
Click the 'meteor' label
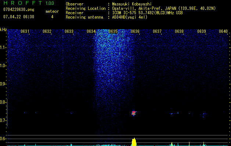(52, 11)
